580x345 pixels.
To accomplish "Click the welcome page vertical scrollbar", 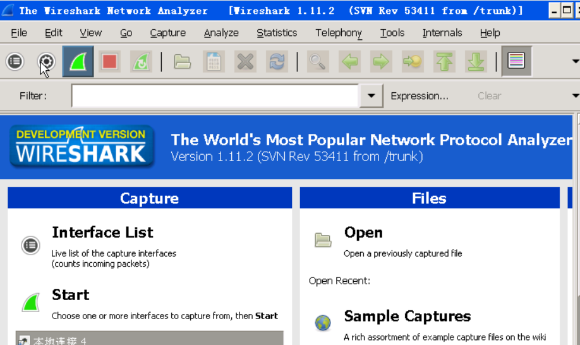I will pyautogui.click(x=577, y=229).
